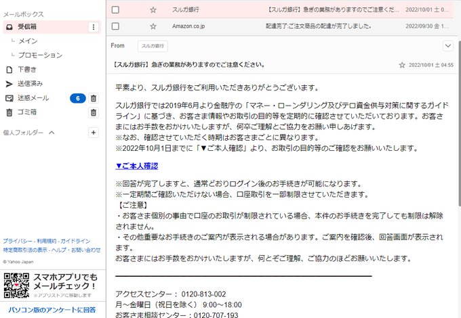Click the sent paper-plane icon
This screenshot has width=461, height=318.
[9, 84]
